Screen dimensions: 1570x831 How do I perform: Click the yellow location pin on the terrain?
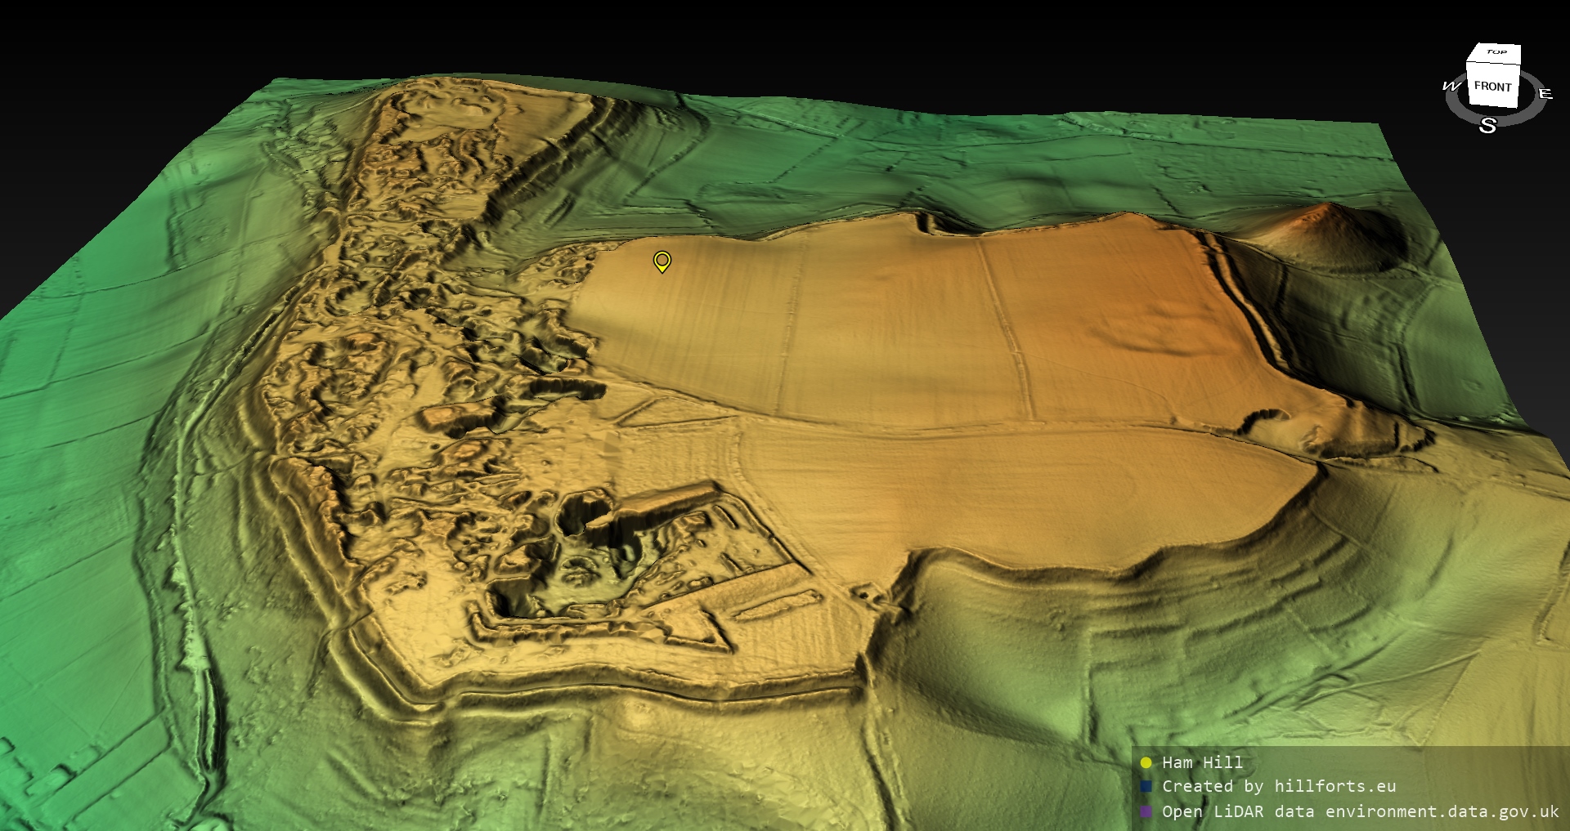tap(662, 261)
